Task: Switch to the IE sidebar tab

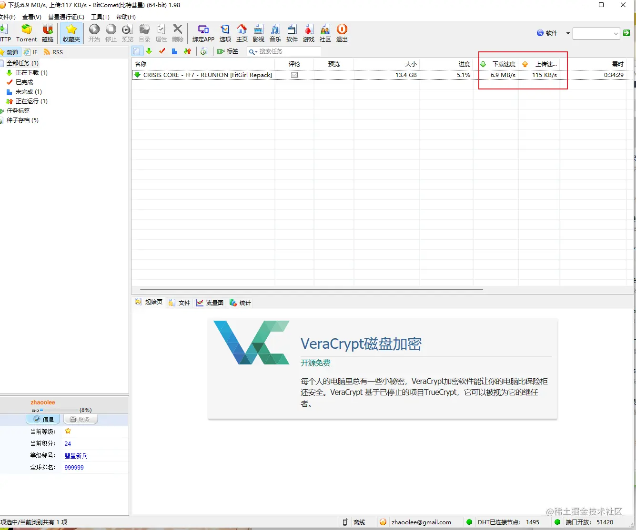Action: pyautogui.click(x=31, y=52)
